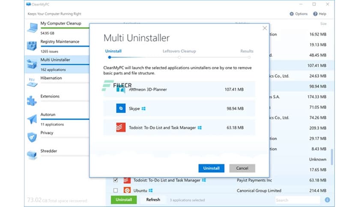Screen dimensions: 358x207
Task: Click the Options gear icon
Action: coord(292,14)
